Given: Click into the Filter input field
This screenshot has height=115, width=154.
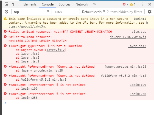Looking at the screenshot, I should [x=67, y=12].
